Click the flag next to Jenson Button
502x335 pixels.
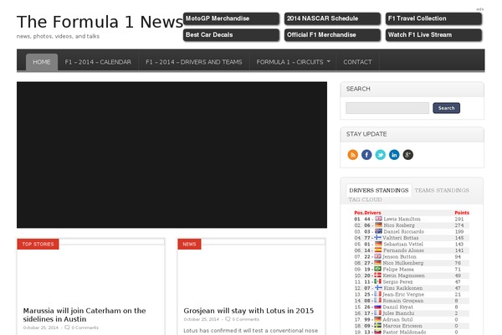(378, 256)
